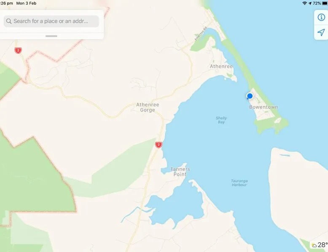Tap the Athenree Gorge label

[148, 107]
